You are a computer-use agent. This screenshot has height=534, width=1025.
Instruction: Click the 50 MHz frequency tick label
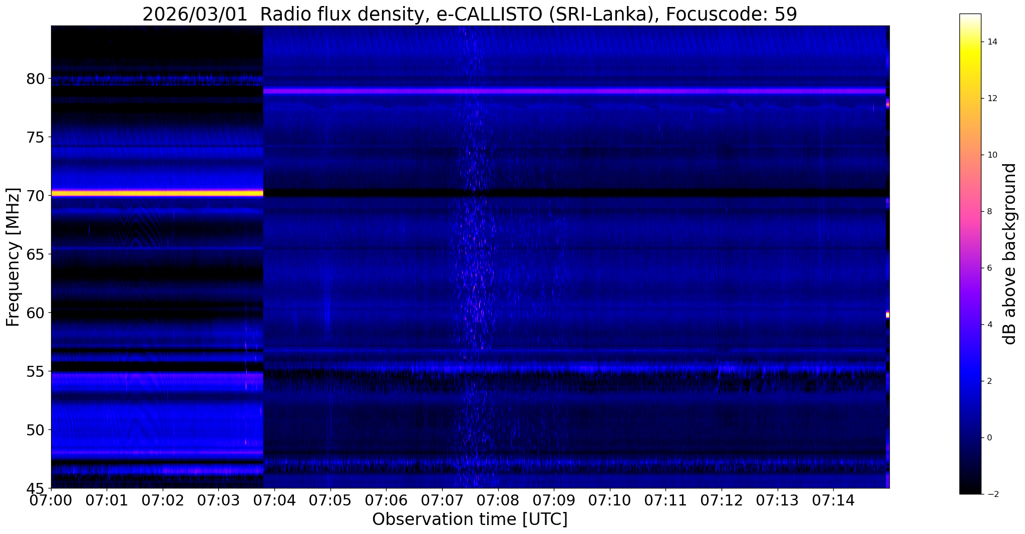click(36, 430)
